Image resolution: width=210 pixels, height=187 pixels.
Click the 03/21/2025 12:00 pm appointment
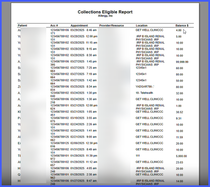click(x=84, y=106)
